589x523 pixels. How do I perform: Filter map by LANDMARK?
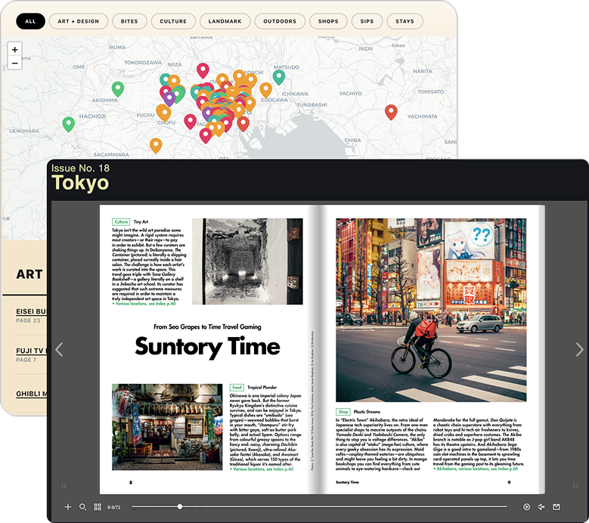click(x=225, y=21)
